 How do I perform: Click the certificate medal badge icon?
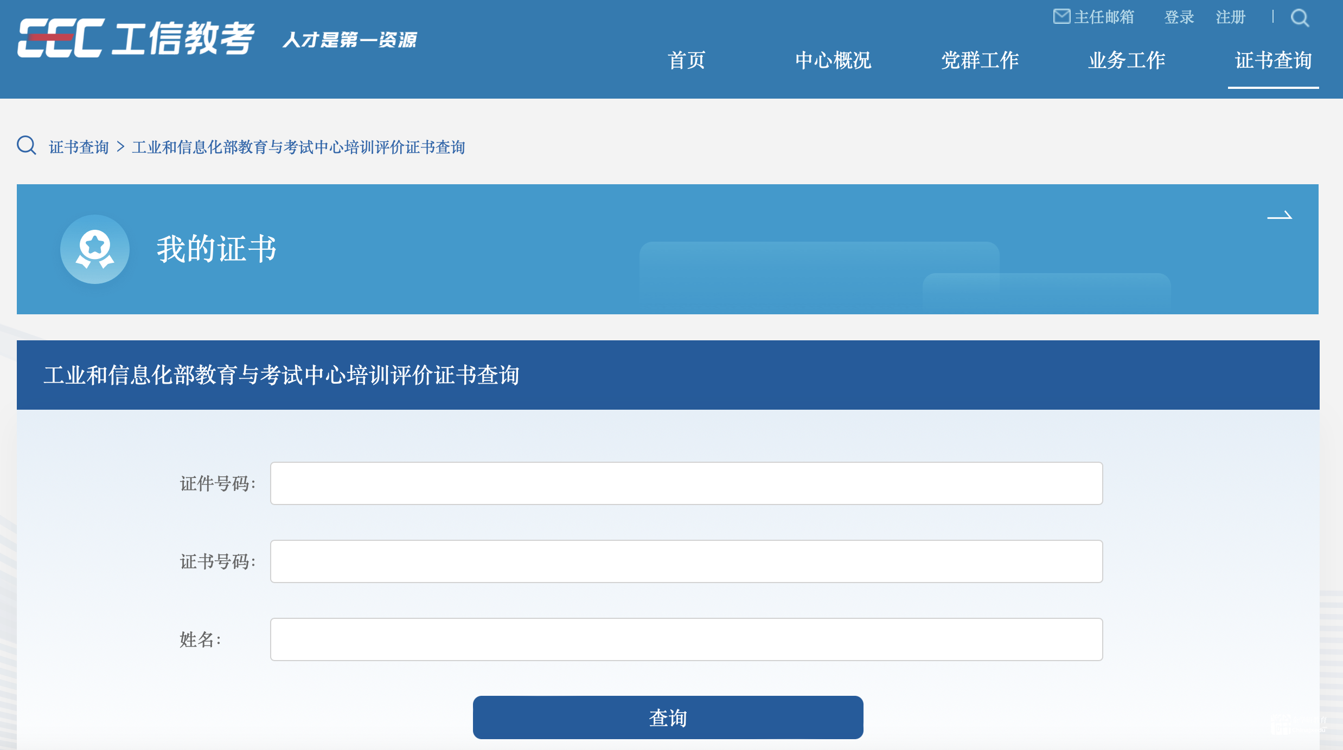[95, 249]
